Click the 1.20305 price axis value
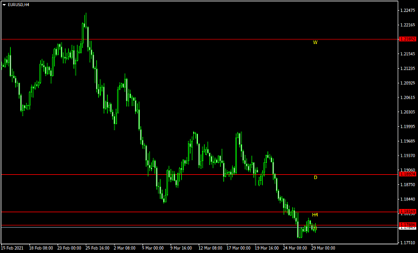This screenshot has height=253, width=418. pos(408,112)
